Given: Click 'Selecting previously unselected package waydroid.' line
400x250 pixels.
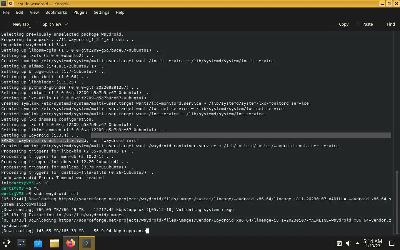Looking at the screenshot, I should click(x=62, y=34).
